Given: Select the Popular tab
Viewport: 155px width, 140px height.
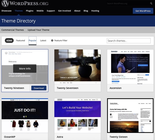Looking at the screenshot, I should coord(33,40).
